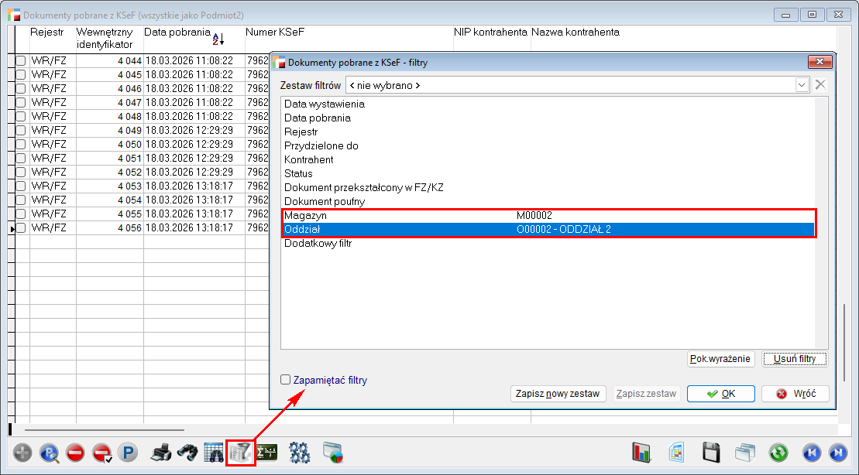Click the floppy disk save icon
Viewport: 859px width, 475px height.
[712, 453]
